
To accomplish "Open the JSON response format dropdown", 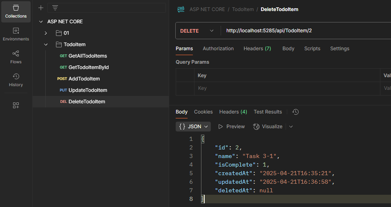I will click(x=193, y=127).
